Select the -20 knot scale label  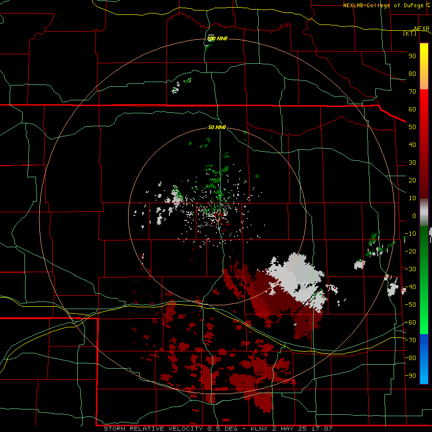tap(410, 251)
